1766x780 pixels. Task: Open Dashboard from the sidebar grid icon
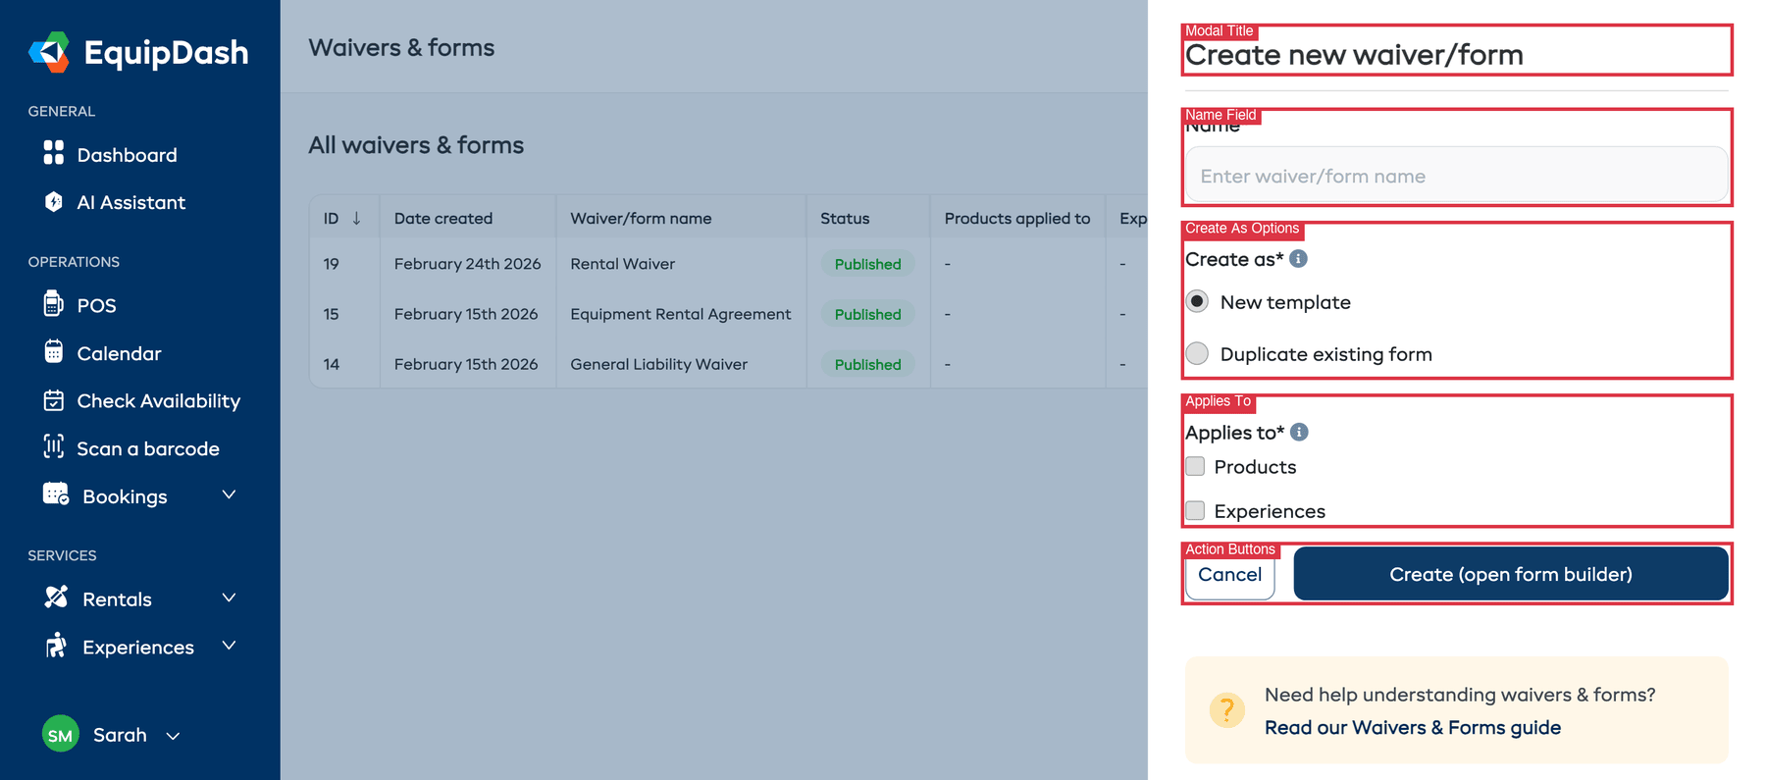coord(54,152)
